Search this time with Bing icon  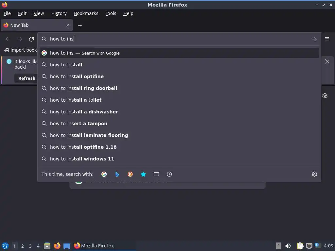[x=117, y=174]
